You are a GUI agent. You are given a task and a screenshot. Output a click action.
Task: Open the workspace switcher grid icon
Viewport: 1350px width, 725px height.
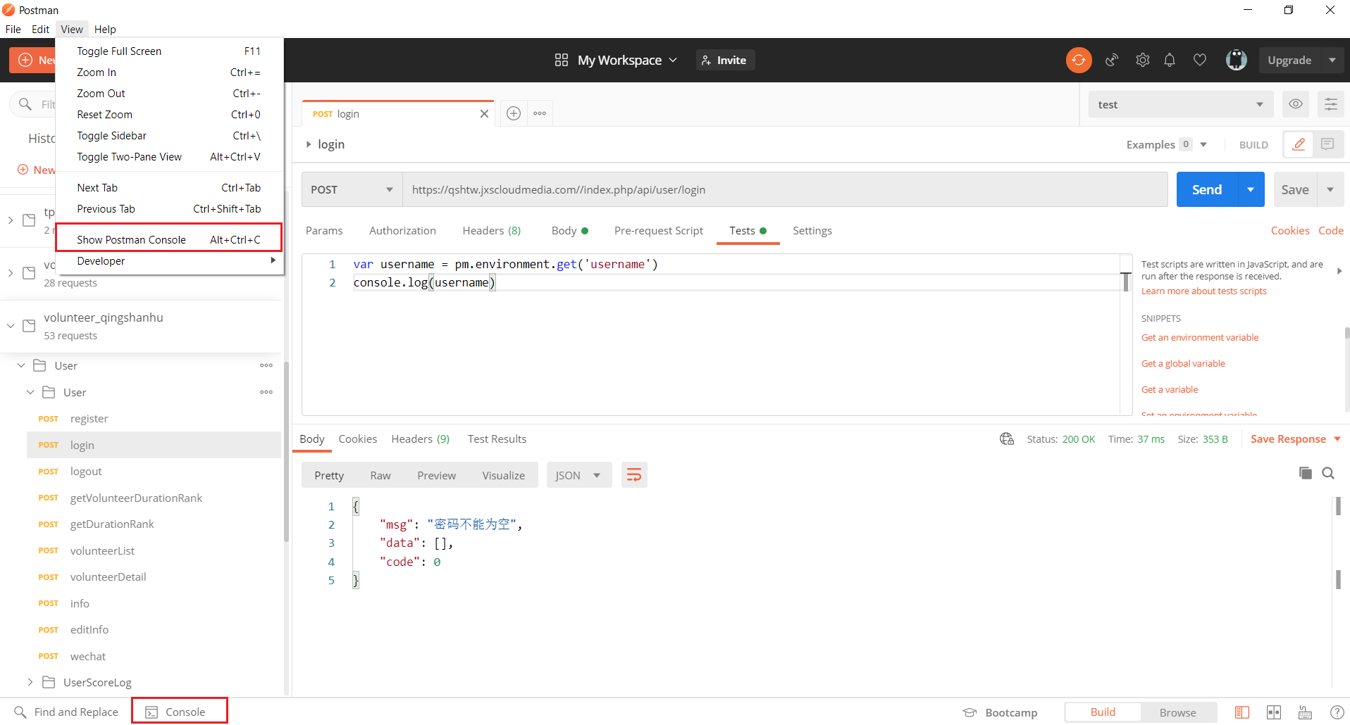click(561, 61)
